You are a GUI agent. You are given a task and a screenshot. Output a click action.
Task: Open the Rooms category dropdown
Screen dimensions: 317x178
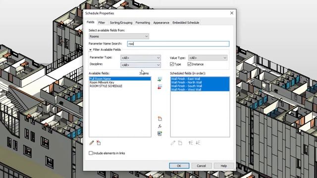[x=119, y=36]
